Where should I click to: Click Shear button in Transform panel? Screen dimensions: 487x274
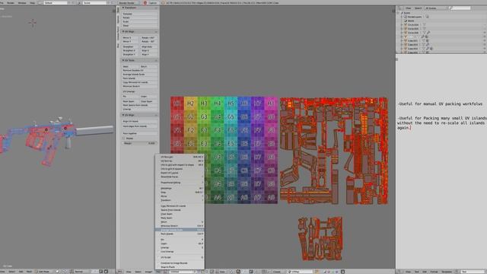(139, 25)
